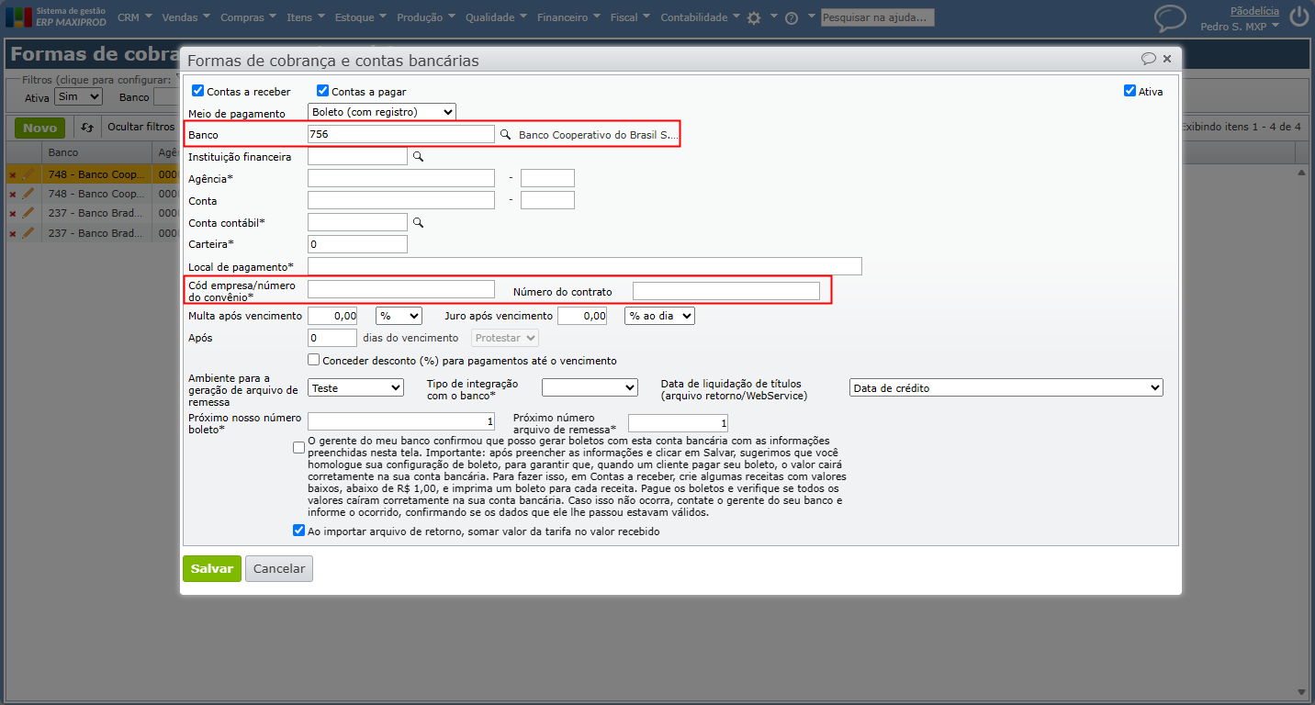This screenshot has width=1315, height=705.
Task: Open the Compras menu
Action: pos(248,17)
